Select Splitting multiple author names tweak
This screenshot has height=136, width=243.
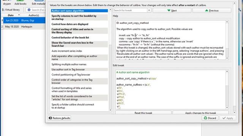[x=79, y=64]
